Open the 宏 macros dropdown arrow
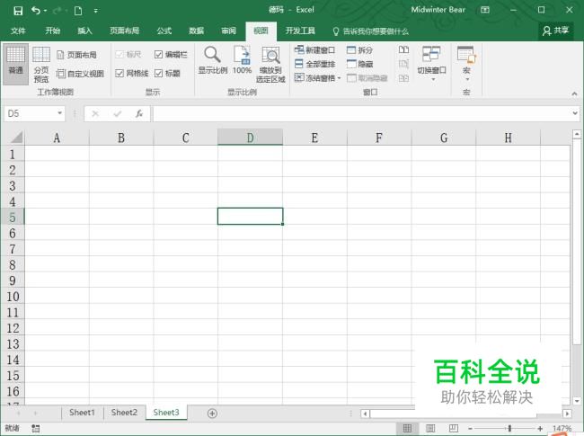 pyautogui.click(x=466, y=79)
